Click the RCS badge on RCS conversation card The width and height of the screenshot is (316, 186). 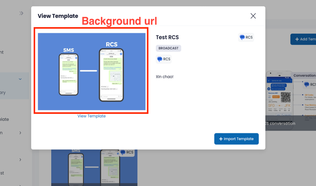[x=310, y=84]
